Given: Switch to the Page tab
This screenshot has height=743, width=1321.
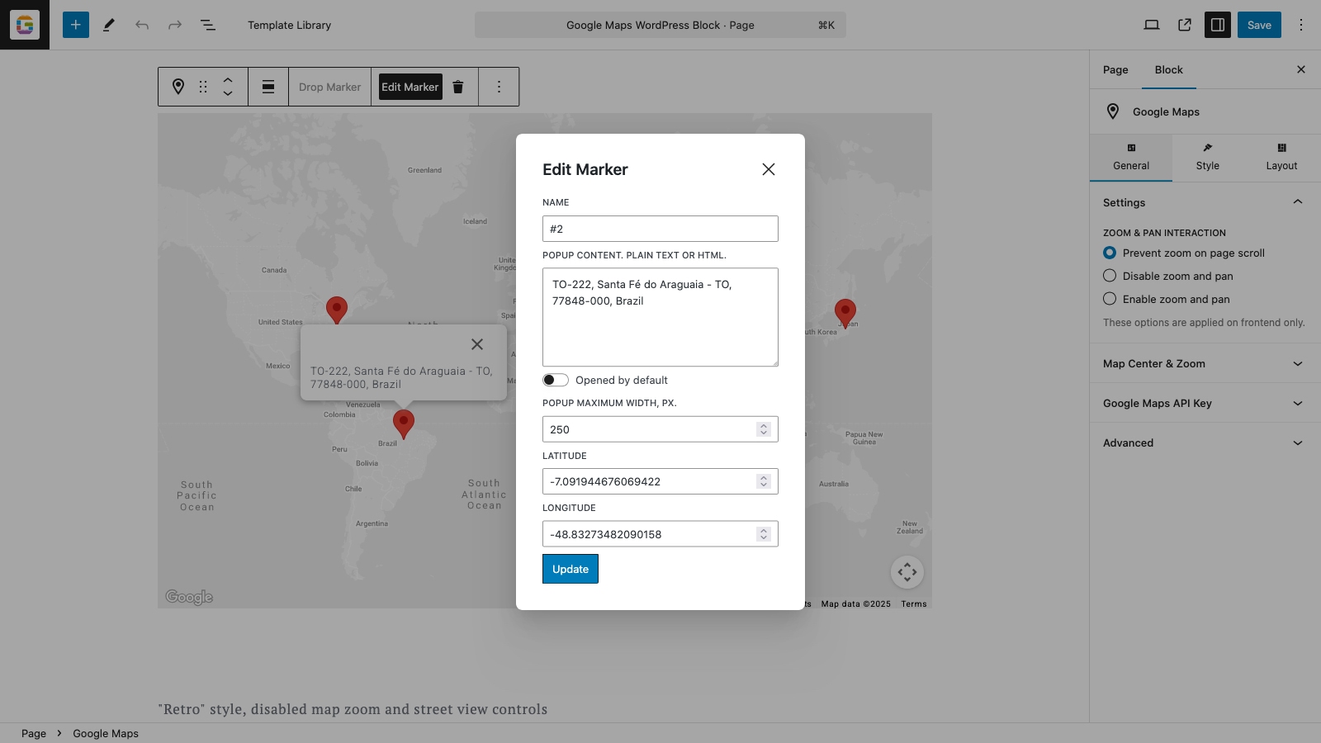Looking at the screenshot, I should [1115, 70].
